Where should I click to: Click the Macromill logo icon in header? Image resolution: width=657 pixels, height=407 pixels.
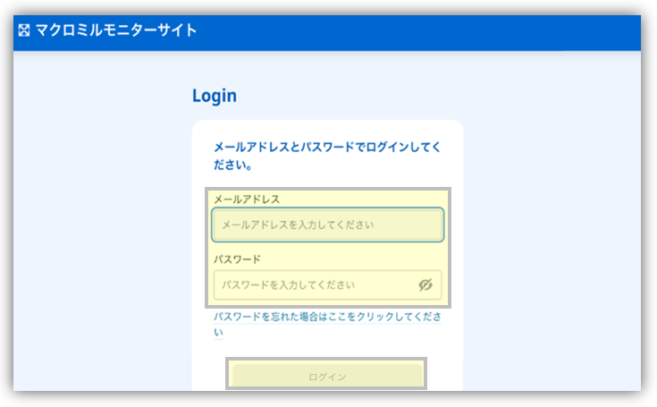pos(24,30)
